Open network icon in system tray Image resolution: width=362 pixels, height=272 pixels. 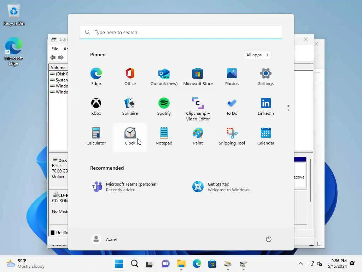311,263
